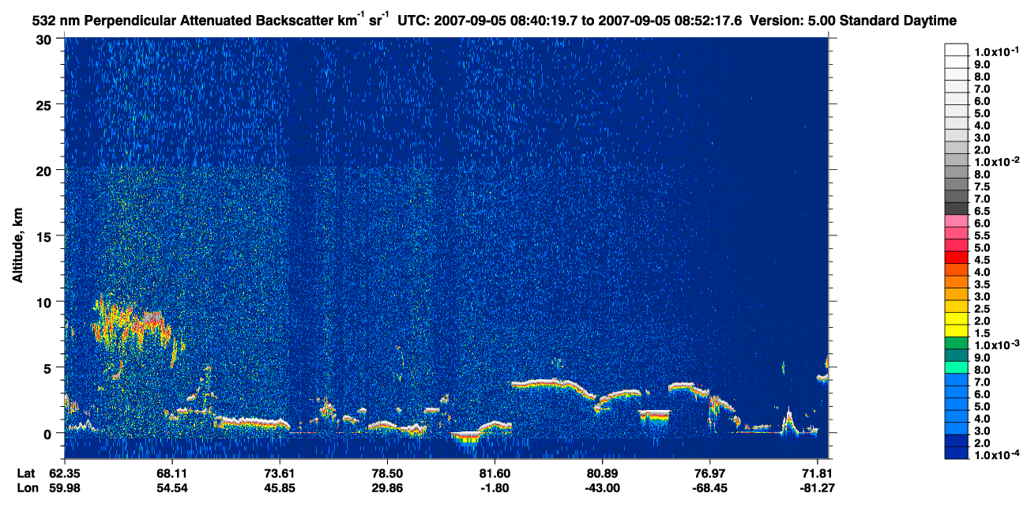Click the longitude value 45.85
Viewport: 1027px width, 527px height.
pos(280,487)
